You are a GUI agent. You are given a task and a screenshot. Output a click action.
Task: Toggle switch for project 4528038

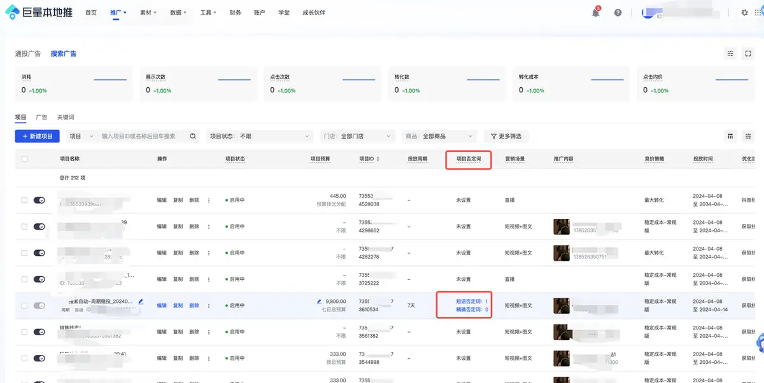coord(39,200)
